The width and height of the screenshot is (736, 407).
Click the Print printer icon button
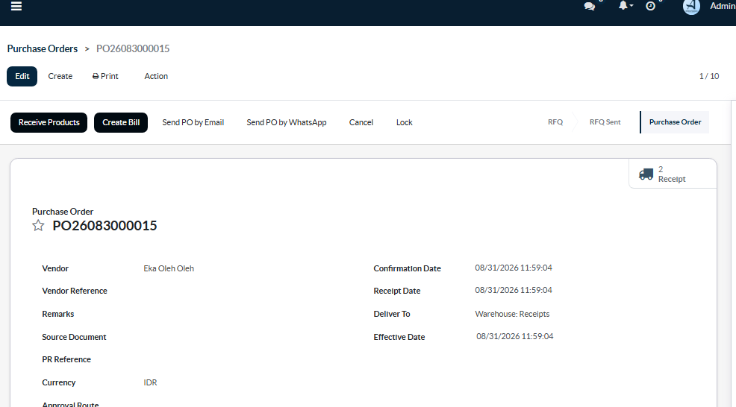(105, 76)
